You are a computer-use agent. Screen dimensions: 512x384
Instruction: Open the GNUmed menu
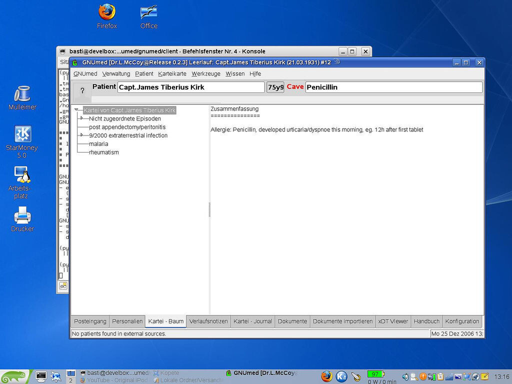pyautogui.click(x=85, y=74)
